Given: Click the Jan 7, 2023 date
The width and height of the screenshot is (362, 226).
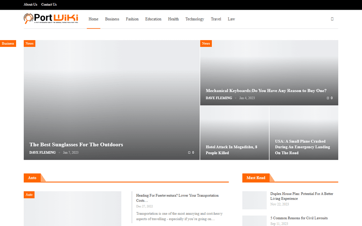Looking at the screenshot, I should point(71,152).
